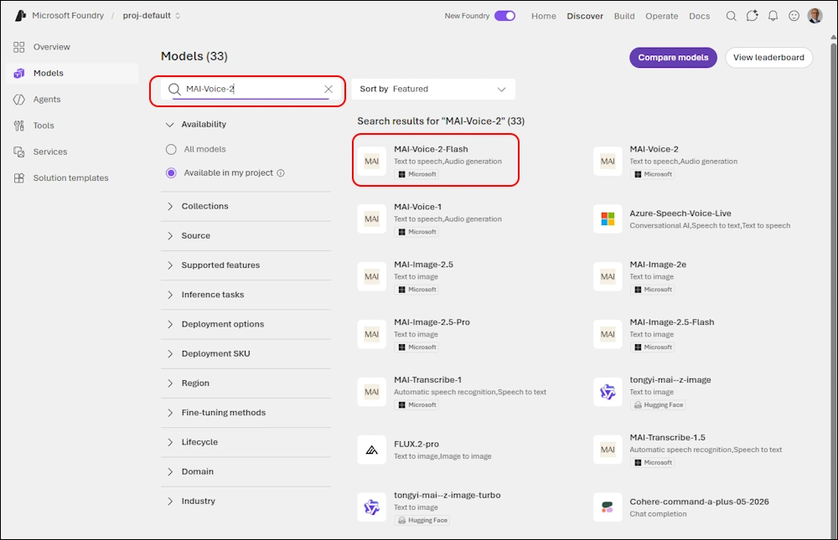This screenshot has height=540, width=838.
Task: Open the user profile avatar
Action: click(x=815, y=16)
